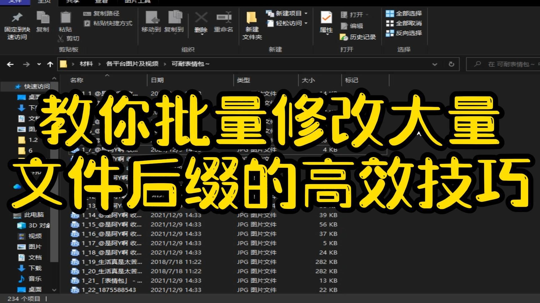
Task: Open the address bar history dropdown chevron
Action: (x=435, y=64)
